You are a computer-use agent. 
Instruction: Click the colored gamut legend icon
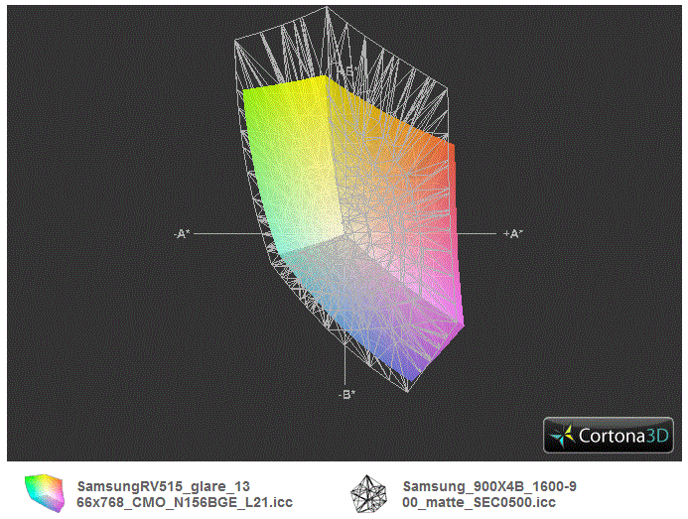(45, 493)
